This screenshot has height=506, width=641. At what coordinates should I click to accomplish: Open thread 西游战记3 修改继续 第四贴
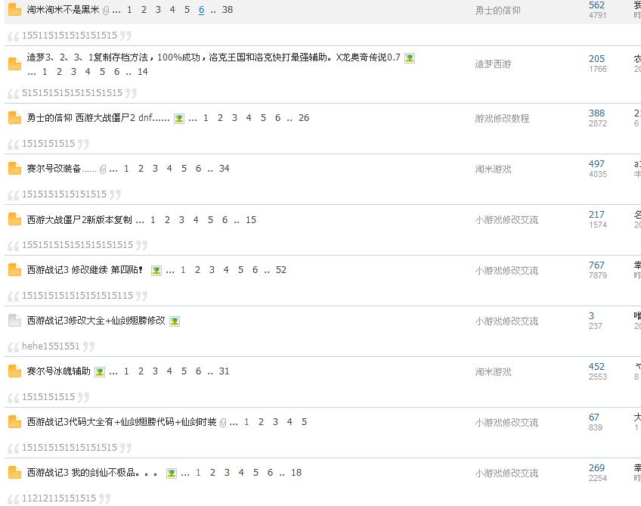click(x=85, y=270)
